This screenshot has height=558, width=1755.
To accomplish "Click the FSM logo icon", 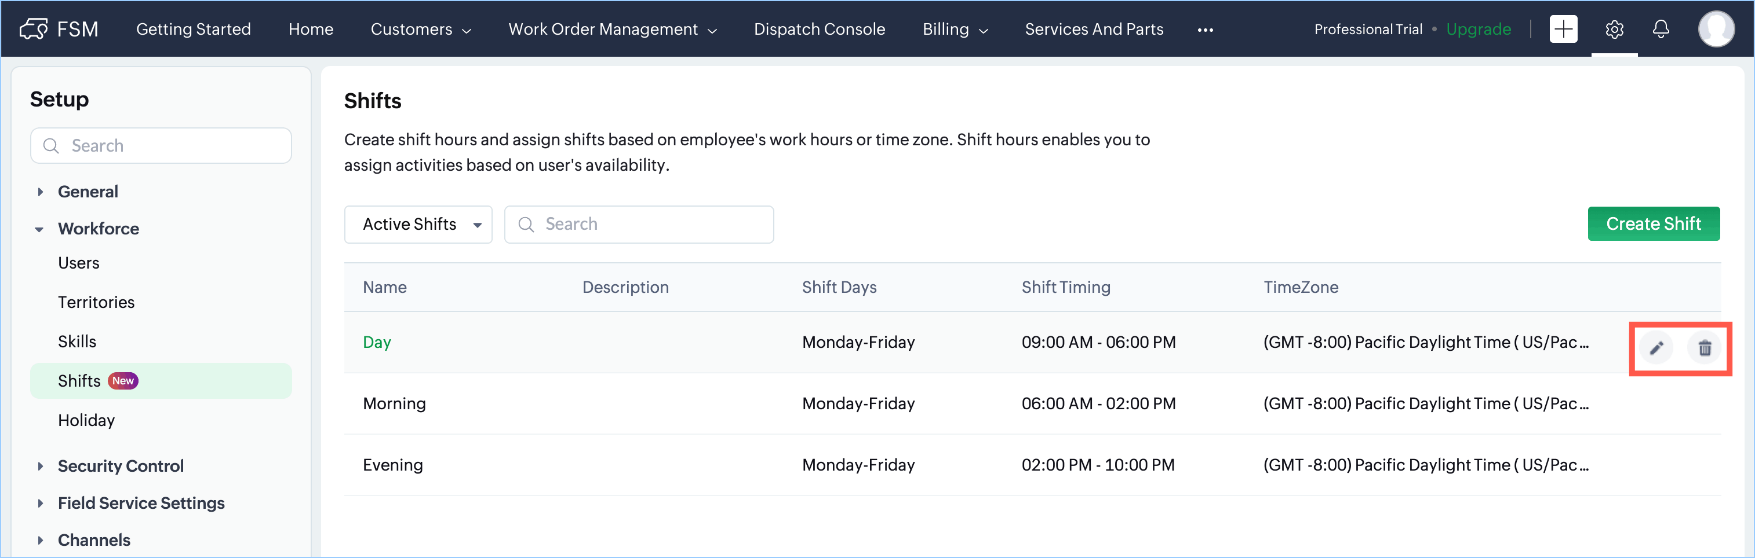I will [x=34, y=30].
